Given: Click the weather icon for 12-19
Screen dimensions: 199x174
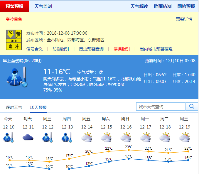Looking at the screenshot, I should pyautogui.click(x=184, y=137).
